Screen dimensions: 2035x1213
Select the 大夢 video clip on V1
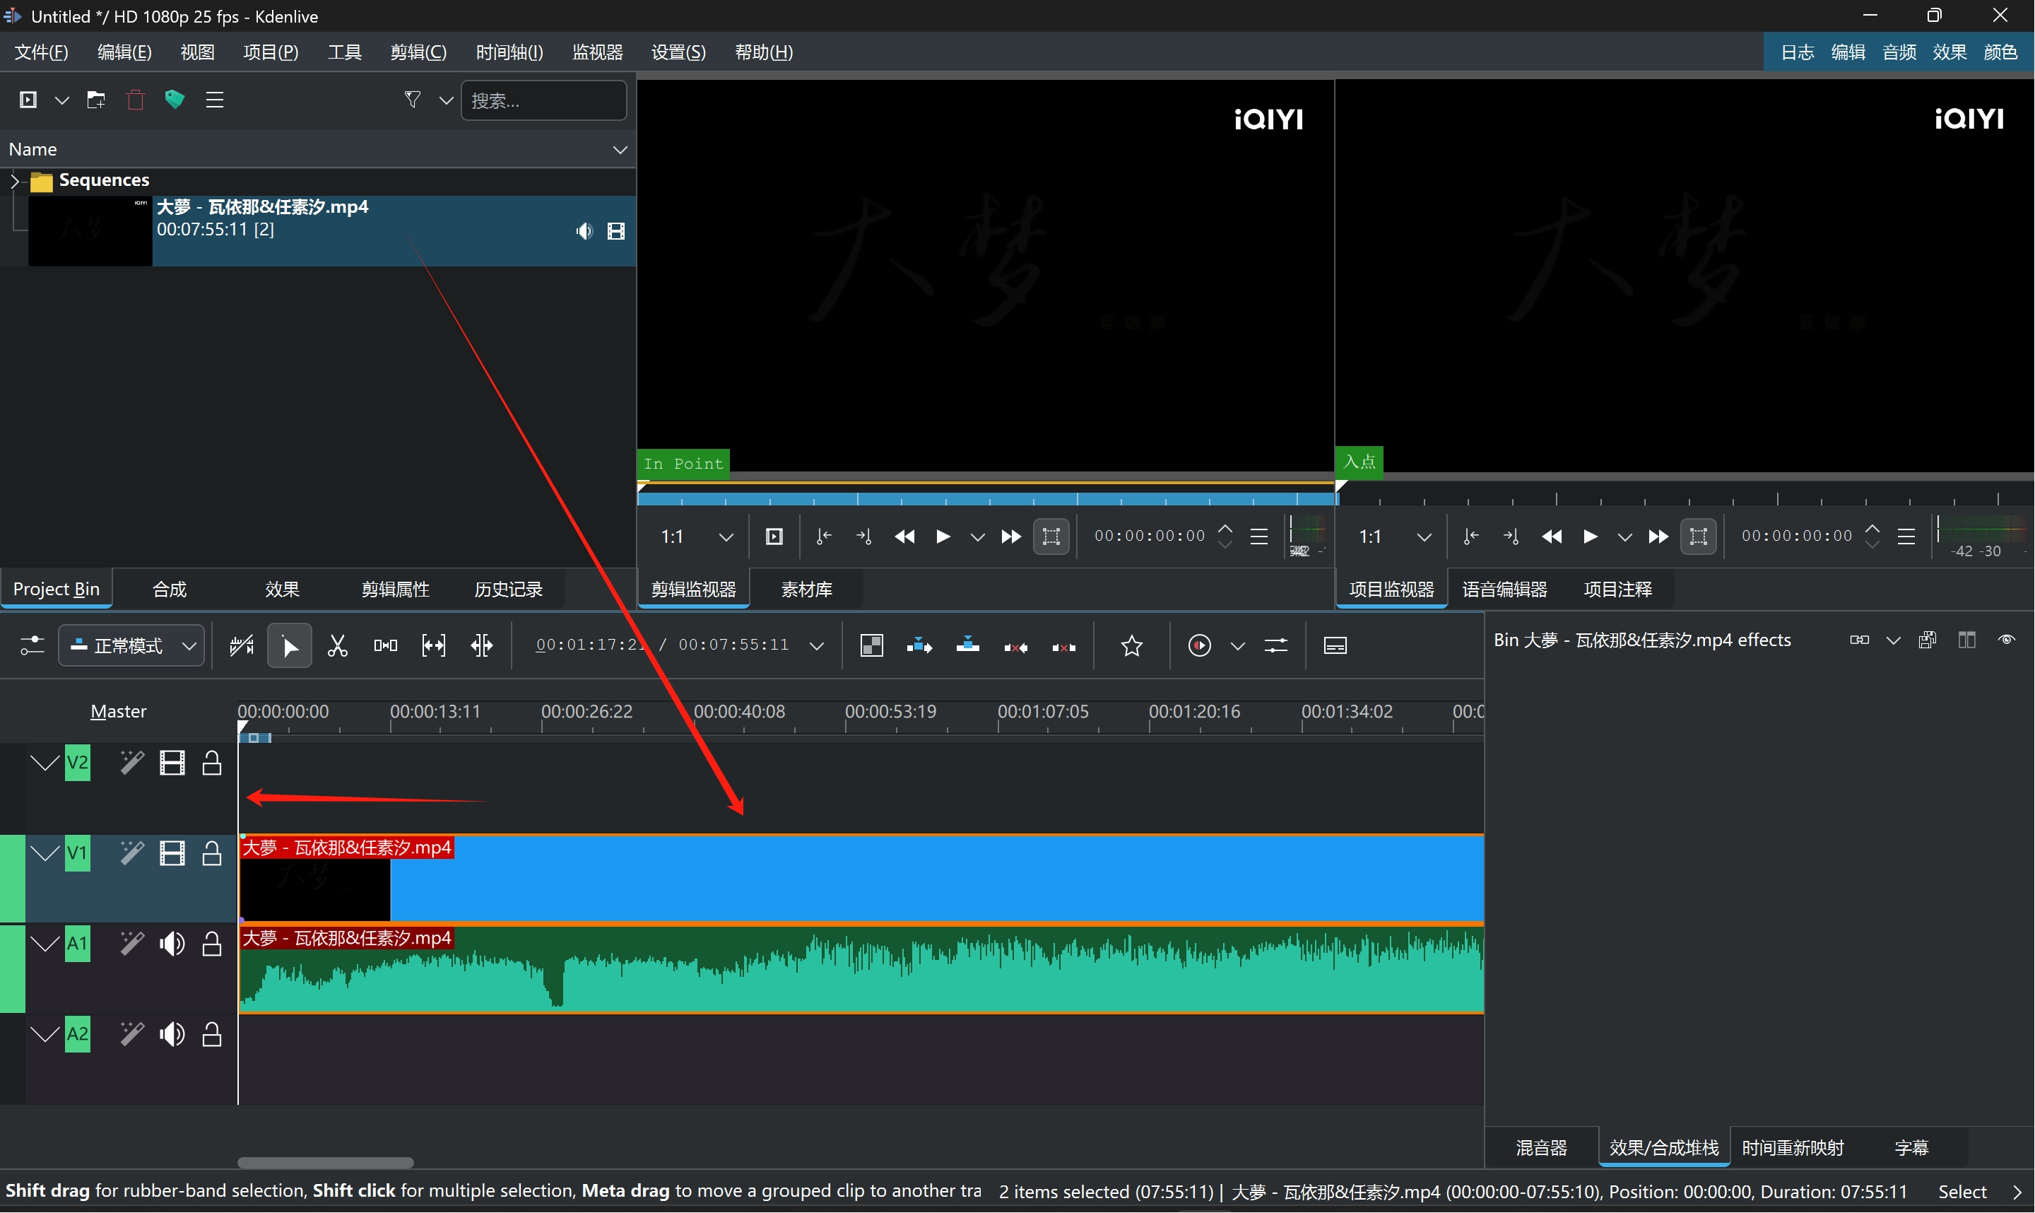pos(861,879)
